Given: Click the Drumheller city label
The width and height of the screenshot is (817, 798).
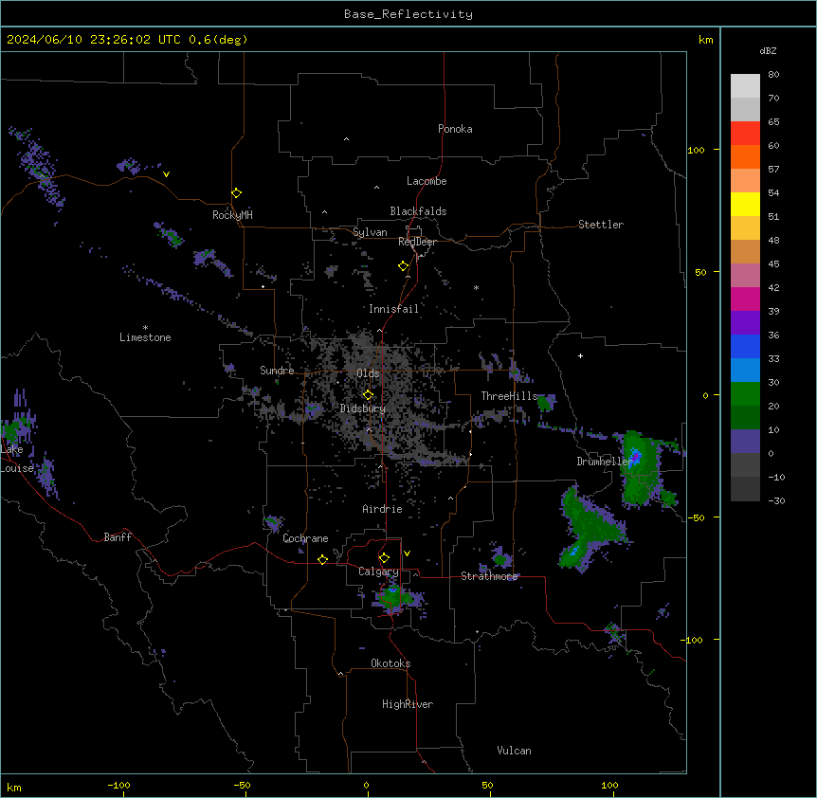Looking at the screenshot, I should pyautogui.click(x=605, y=462).
